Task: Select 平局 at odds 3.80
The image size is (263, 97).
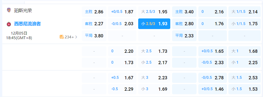Action: (94, 36)
